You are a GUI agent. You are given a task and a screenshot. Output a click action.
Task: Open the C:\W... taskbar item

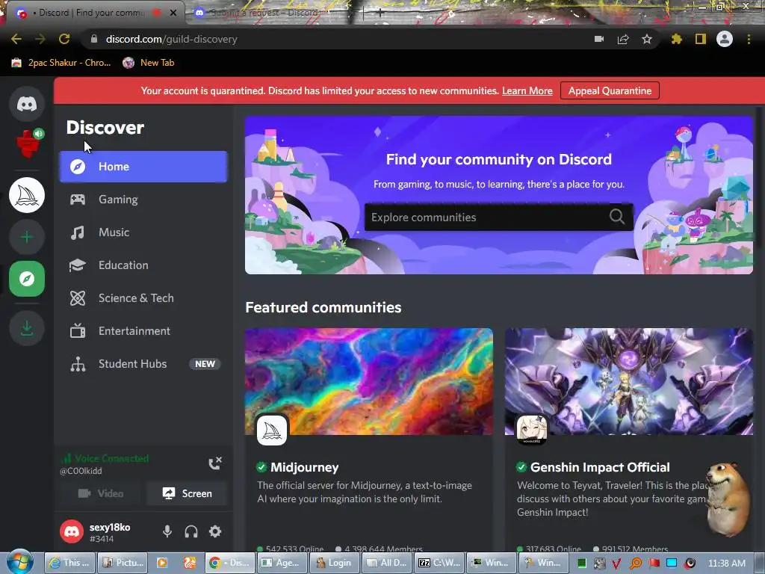(x=440, y=563)
